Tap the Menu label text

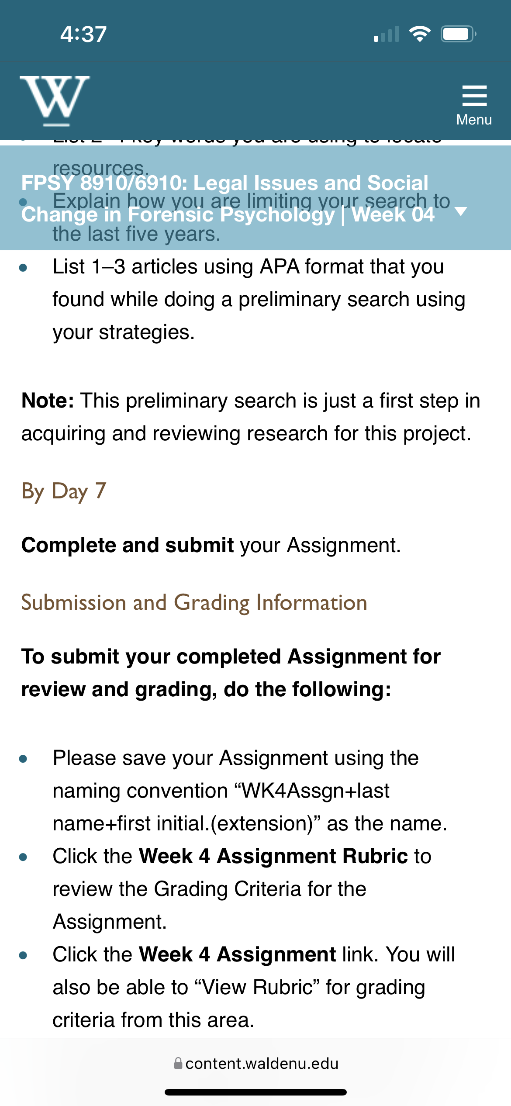click(474, 120)
